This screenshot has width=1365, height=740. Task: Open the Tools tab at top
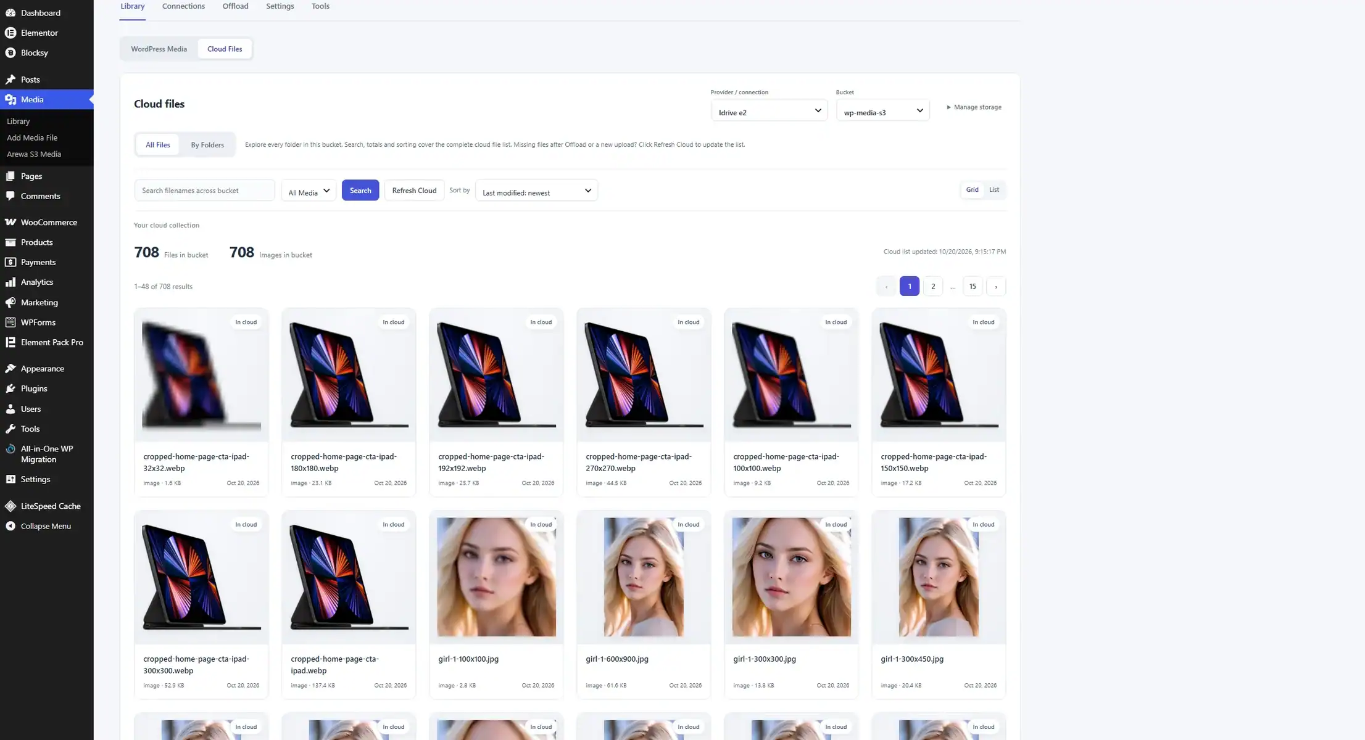320,6
